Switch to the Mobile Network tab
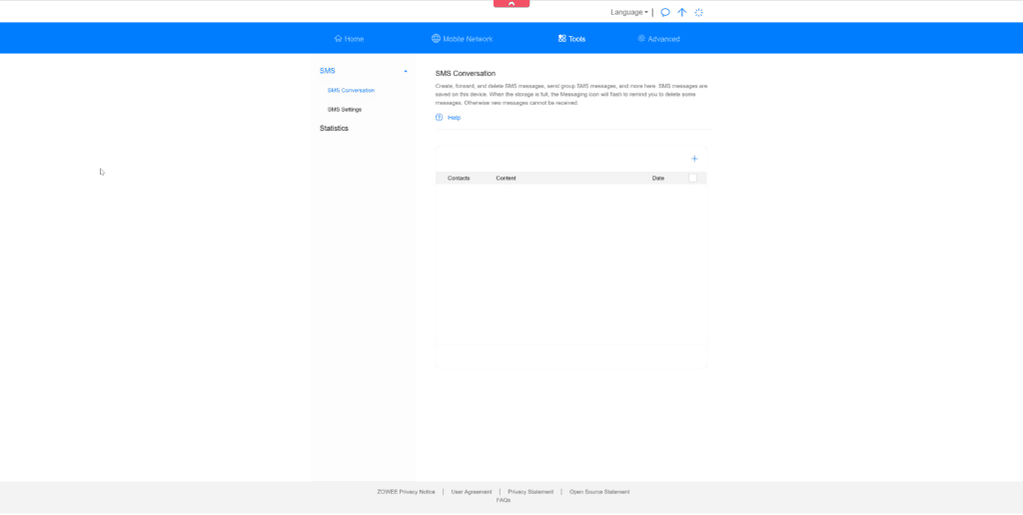 (x=462, y=39)
